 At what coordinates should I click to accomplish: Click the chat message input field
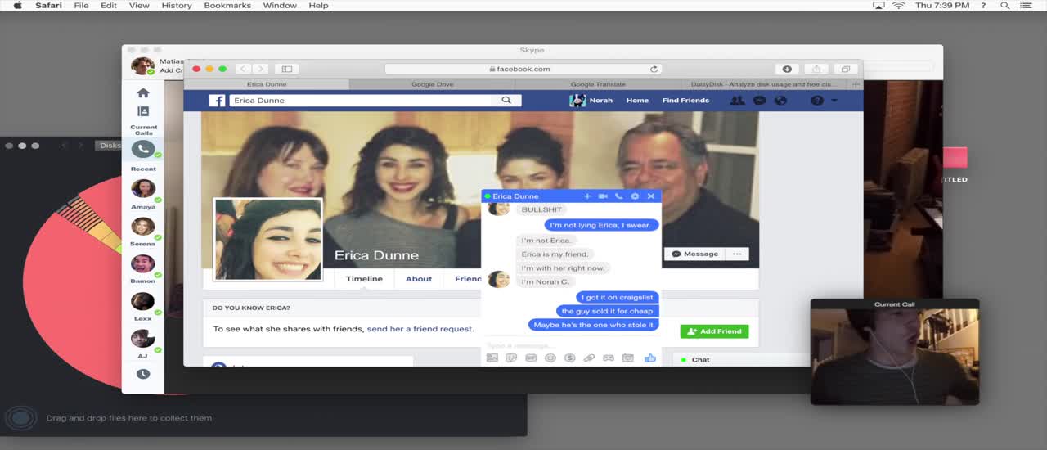point(571,345)
